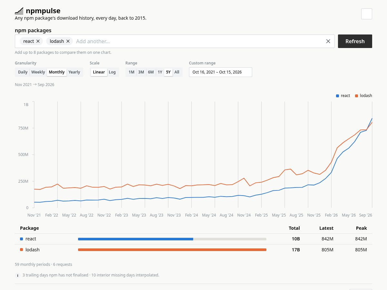Viewport: 387px width, 290px height.
Task: Click the blank square button top right
Action: [x=367, y=14]
